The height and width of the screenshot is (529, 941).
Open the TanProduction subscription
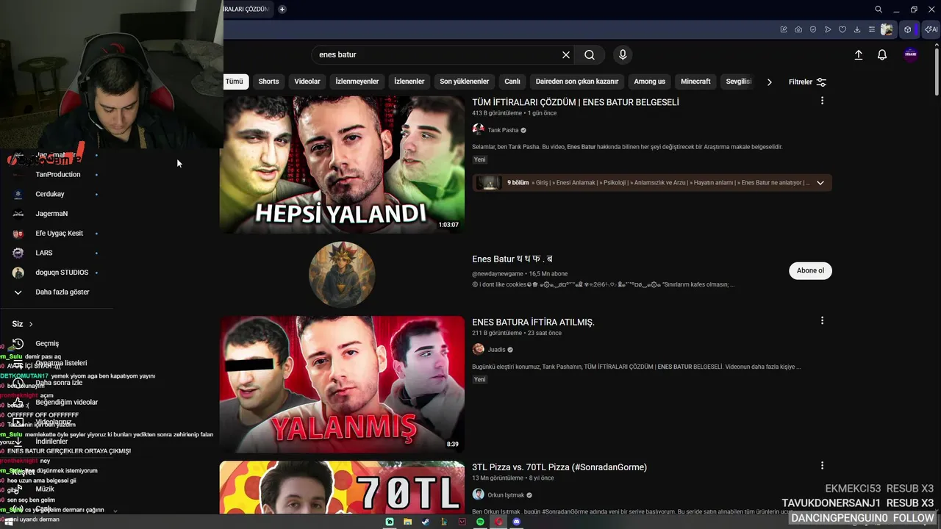(58, 174)
